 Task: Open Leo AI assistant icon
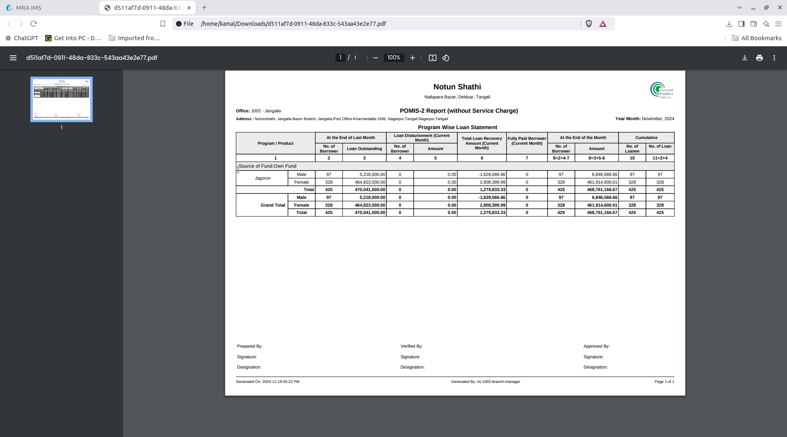click(x=766, y=24)
